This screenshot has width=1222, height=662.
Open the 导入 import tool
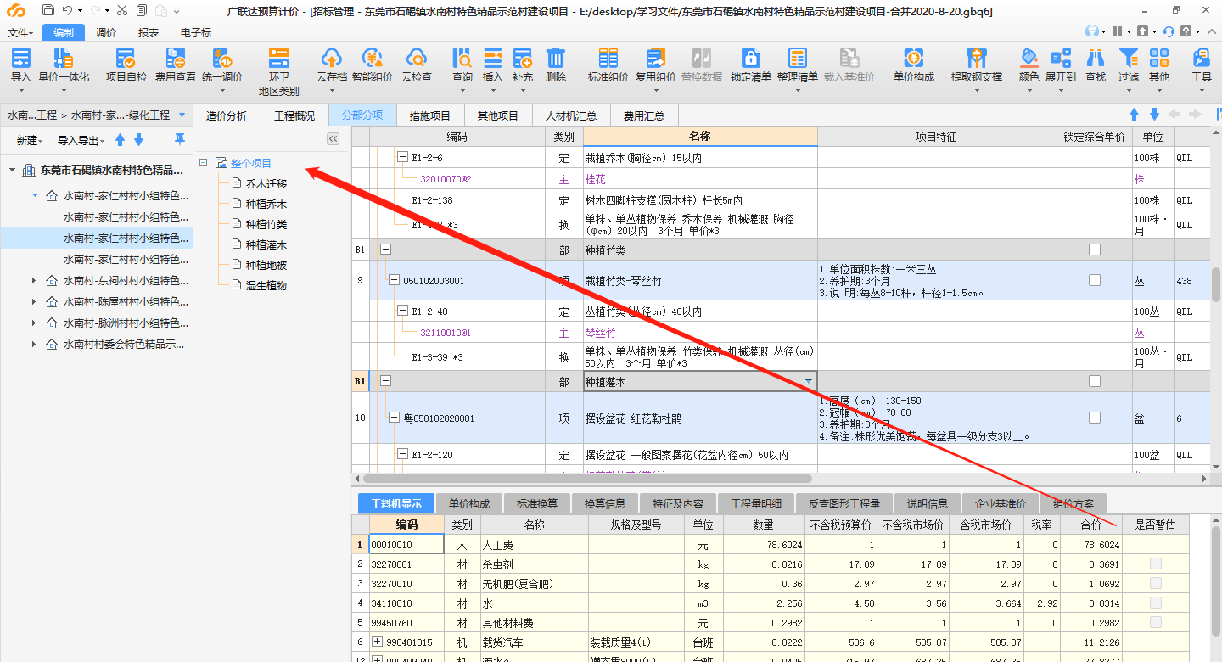[x=21, y=65]
